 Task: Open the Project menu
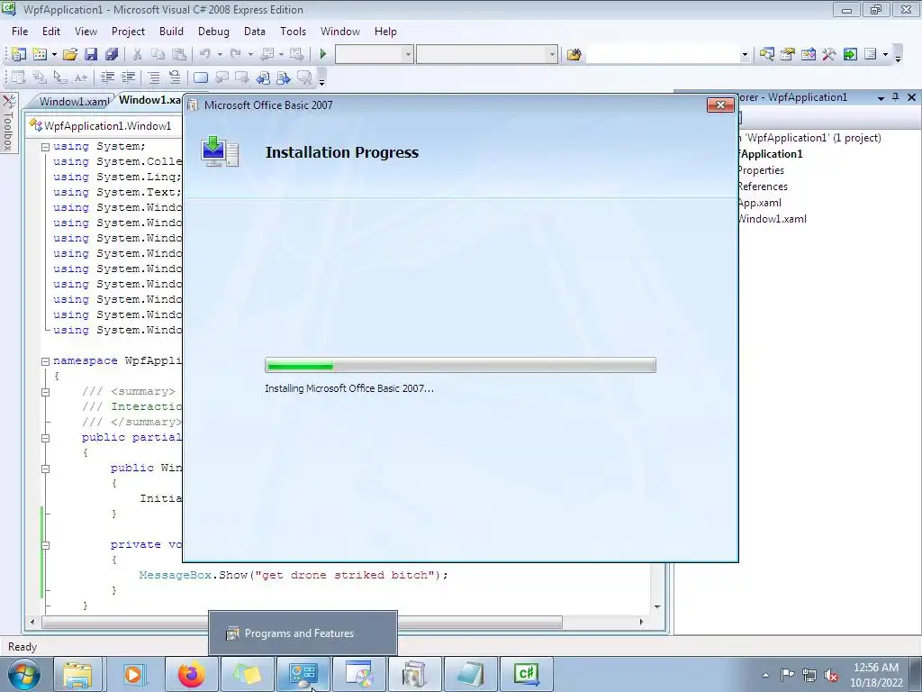[128, 32]
